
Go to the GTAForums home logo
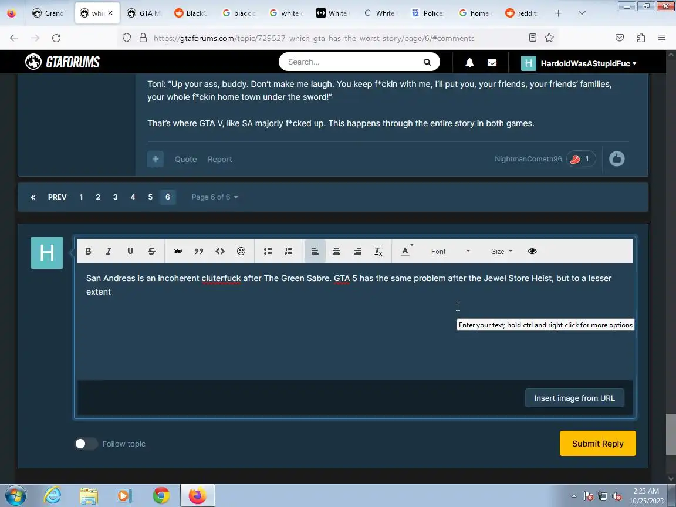click(x=63, y=62)
